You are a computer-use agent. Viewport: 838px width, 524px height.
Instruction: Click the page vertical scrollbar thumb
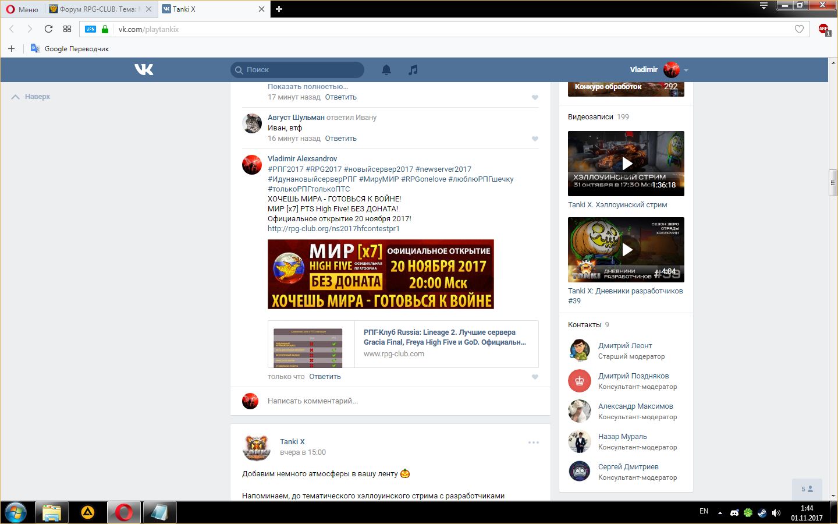pyautogui.click(x=833, y=183)
